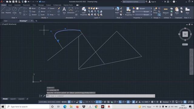Expand the Draw panel
Viewport: 194px width, 109px height.
tap(14, 18)
